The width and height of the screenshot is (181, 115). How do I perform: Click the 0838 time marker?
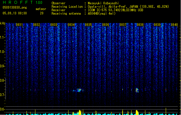[x=140, y=25]
